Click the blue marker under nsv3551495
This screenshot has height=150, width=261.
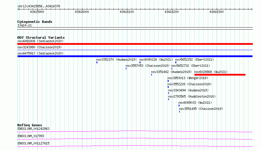pos(179,112)
